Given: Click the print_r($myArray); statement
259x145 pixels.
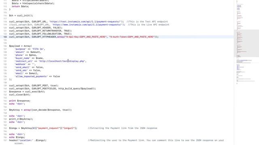Looking at the screenshot, I should pyautogui.click(x=21, y=119).
